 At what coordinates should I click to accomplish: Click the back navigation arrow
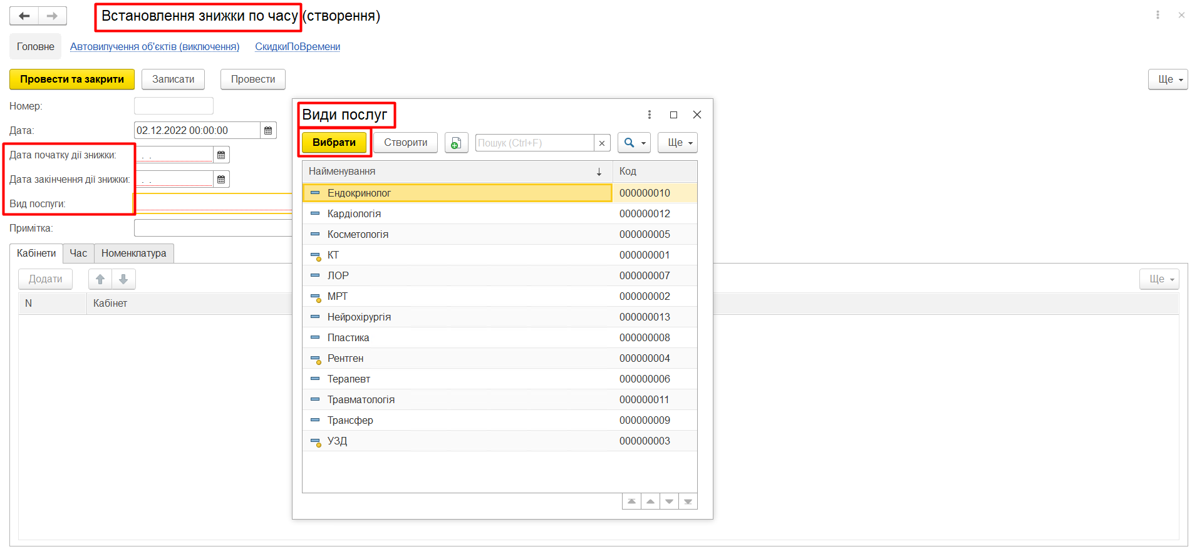point(24,16)
